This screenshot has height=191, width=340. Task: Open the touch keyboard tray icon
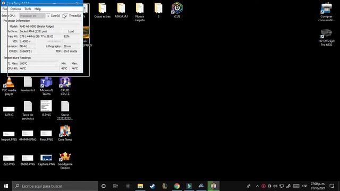[x=296, y=186]
